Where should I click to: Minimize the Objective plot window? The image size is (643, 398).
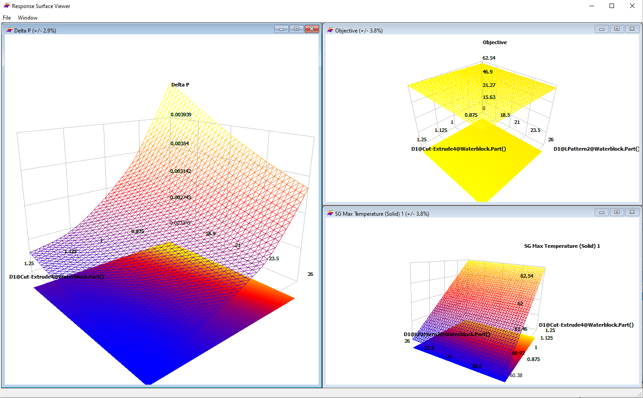[602, 29]
